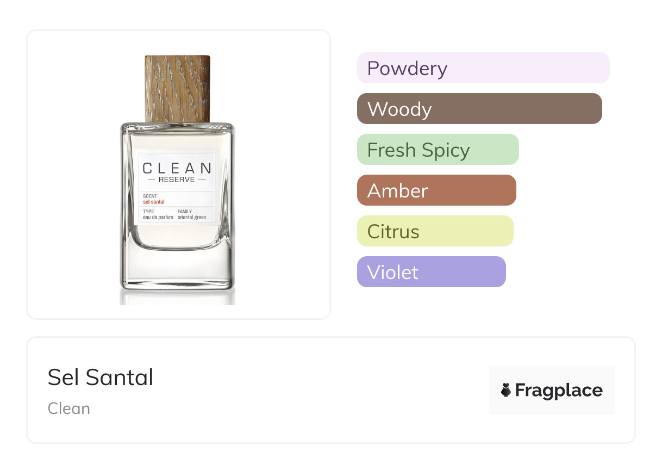Click the CLEAN lettering on bottle label
Screen dimensions: 662x470
[x=177, y=168]
